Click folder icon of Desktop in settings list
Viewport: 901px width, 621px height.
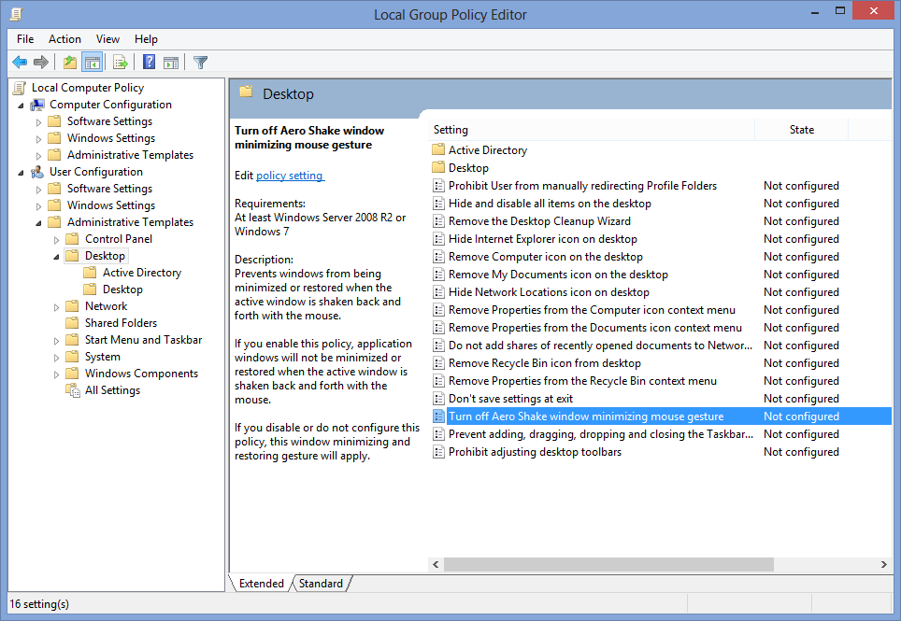pyautogui.click(x=438, y=167)
